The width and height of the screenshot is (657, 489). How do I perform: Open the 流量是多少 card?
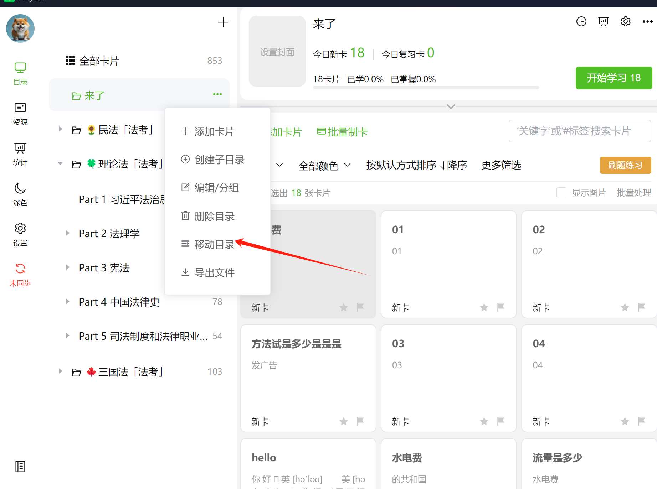pos(589,464)
